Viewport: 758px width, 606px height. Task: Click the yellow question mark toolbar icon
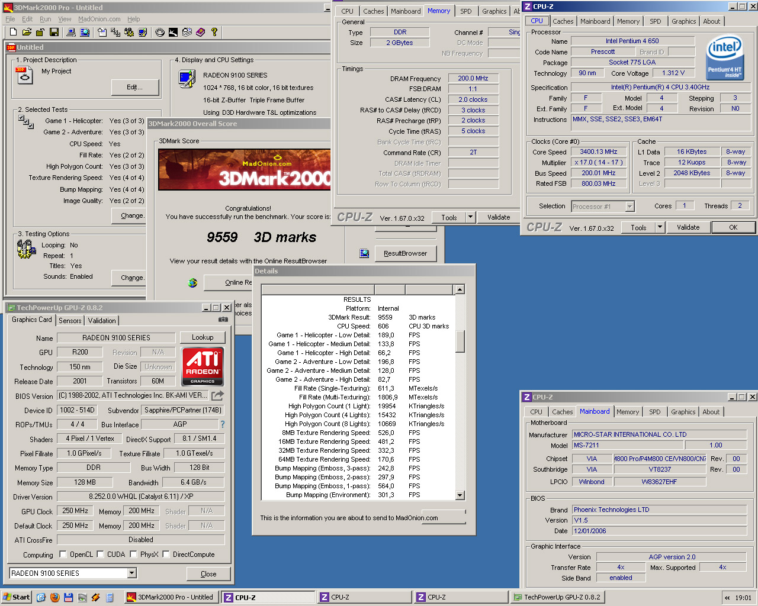click(x=214, y=32)
